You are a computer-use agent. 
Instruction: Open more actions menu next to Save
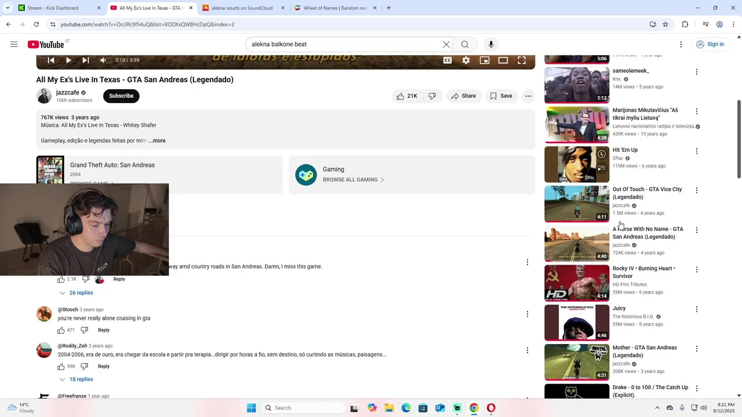point(528,96)
